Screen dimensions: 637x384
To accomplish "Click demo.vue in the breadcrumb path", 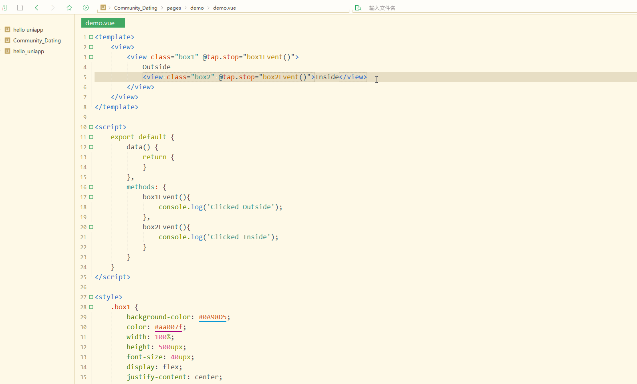I will (x=224, y=8).
